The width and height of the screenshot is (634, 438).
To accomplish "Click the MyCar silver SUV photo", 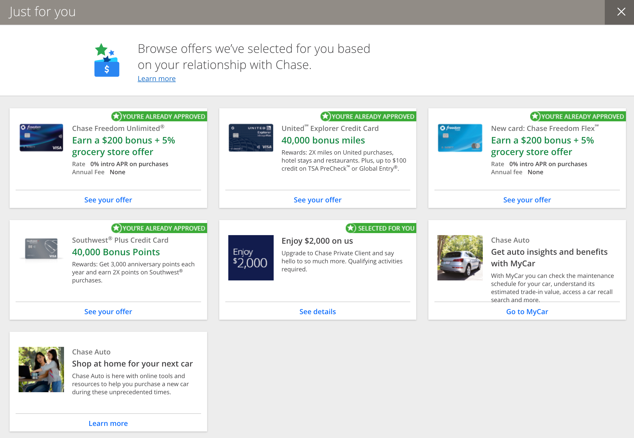I will click(460, 258).
